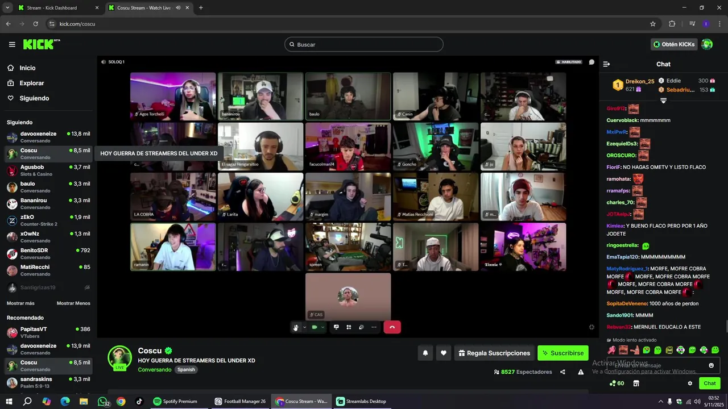The image size is (728, 409).
Task: Click the Conversando category link
Action: point(154,370)
